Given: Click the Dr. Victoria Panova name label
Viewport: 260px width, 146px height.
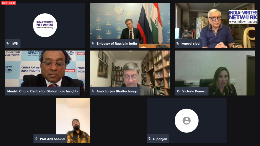Looking at the screenshot, I should (x=192, y=91).
